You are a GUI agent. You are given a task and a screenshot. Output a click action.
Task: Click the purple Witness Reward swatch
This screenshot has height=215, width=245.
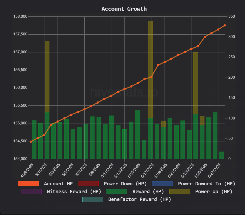click(x=31, y=192)
